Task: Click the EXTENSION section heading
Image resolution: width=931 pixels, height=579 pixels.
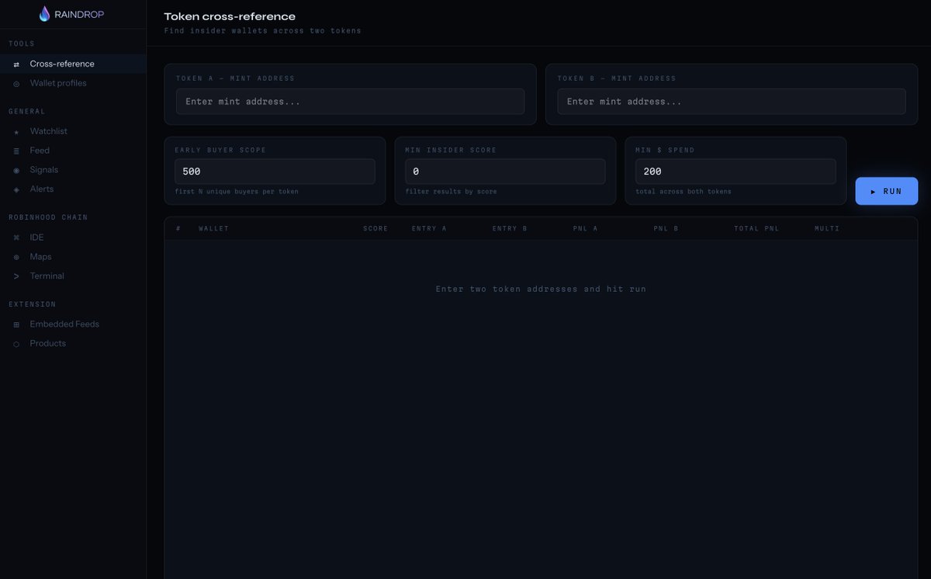Action: 33,304
